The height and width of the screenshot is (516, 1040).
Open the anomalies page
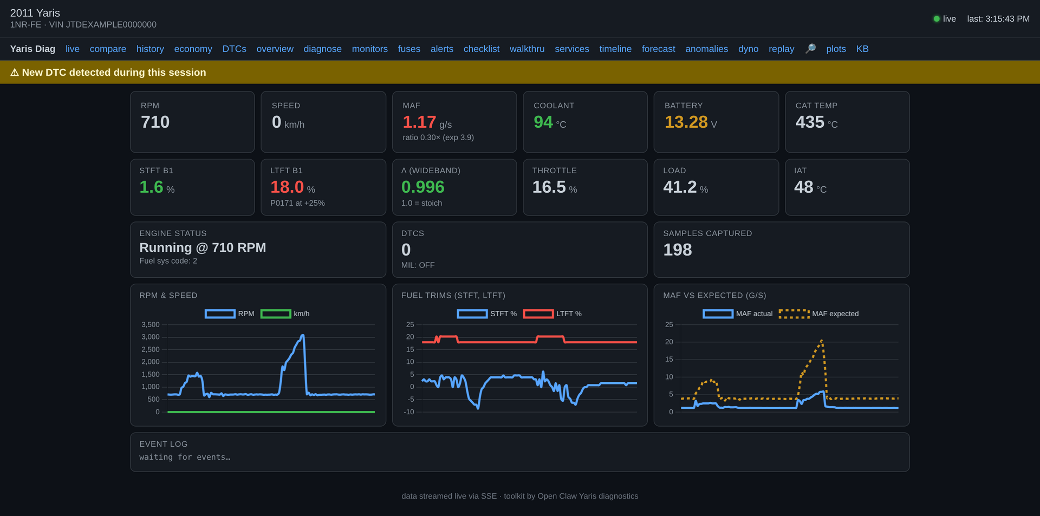coord(706,49)
